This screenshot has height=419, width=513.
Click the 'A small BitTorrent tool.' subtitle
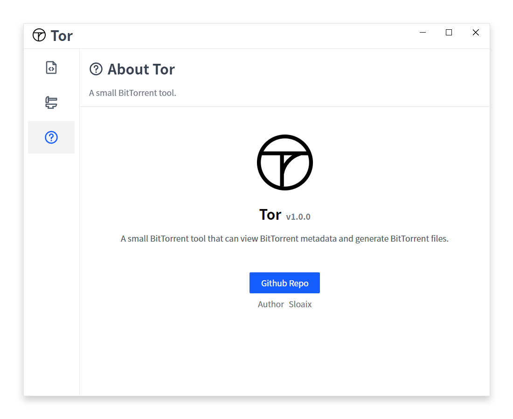point(132,93)
